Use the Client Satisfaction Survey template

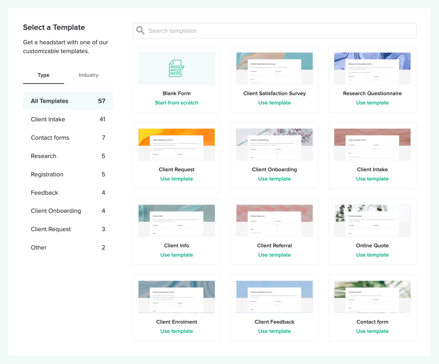pos(274,103)
